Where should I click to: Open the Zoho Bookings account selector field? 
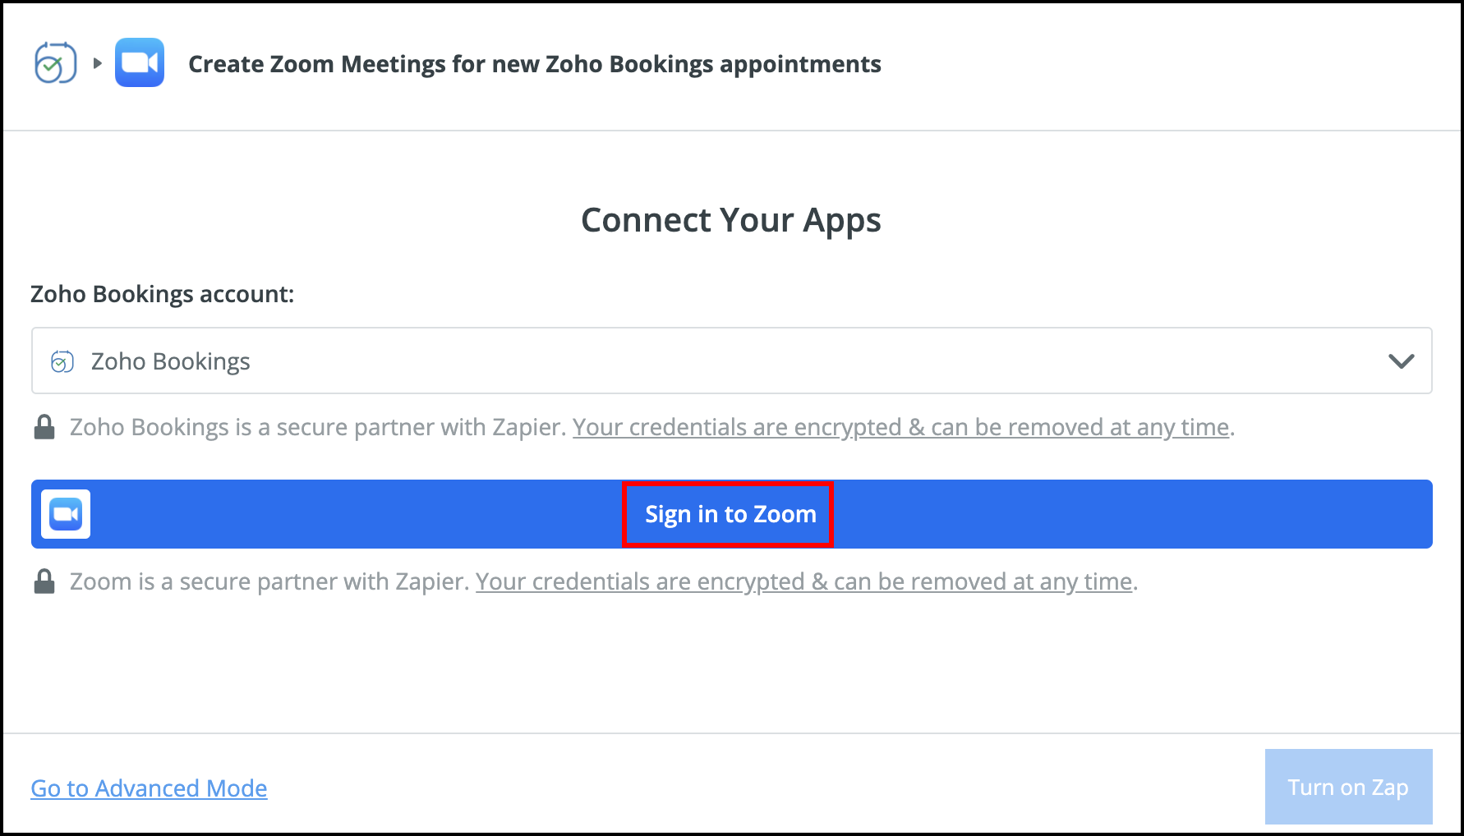click(731, 361)
